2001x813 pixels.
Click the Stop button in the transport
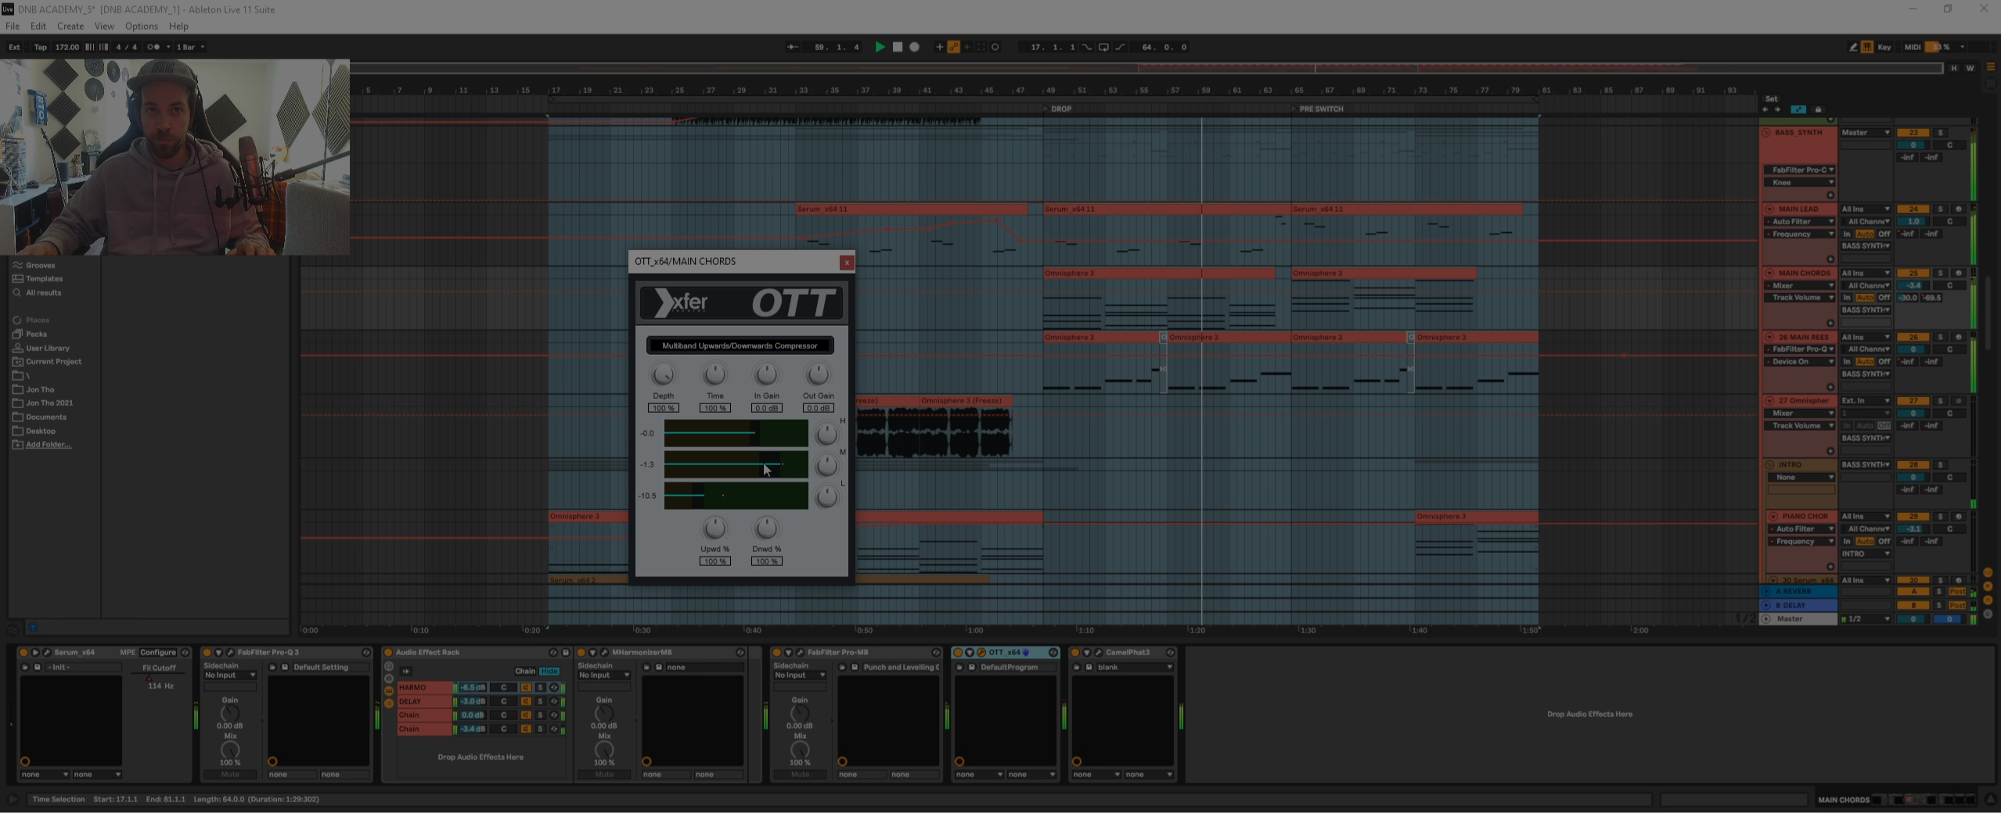[898, 47]
